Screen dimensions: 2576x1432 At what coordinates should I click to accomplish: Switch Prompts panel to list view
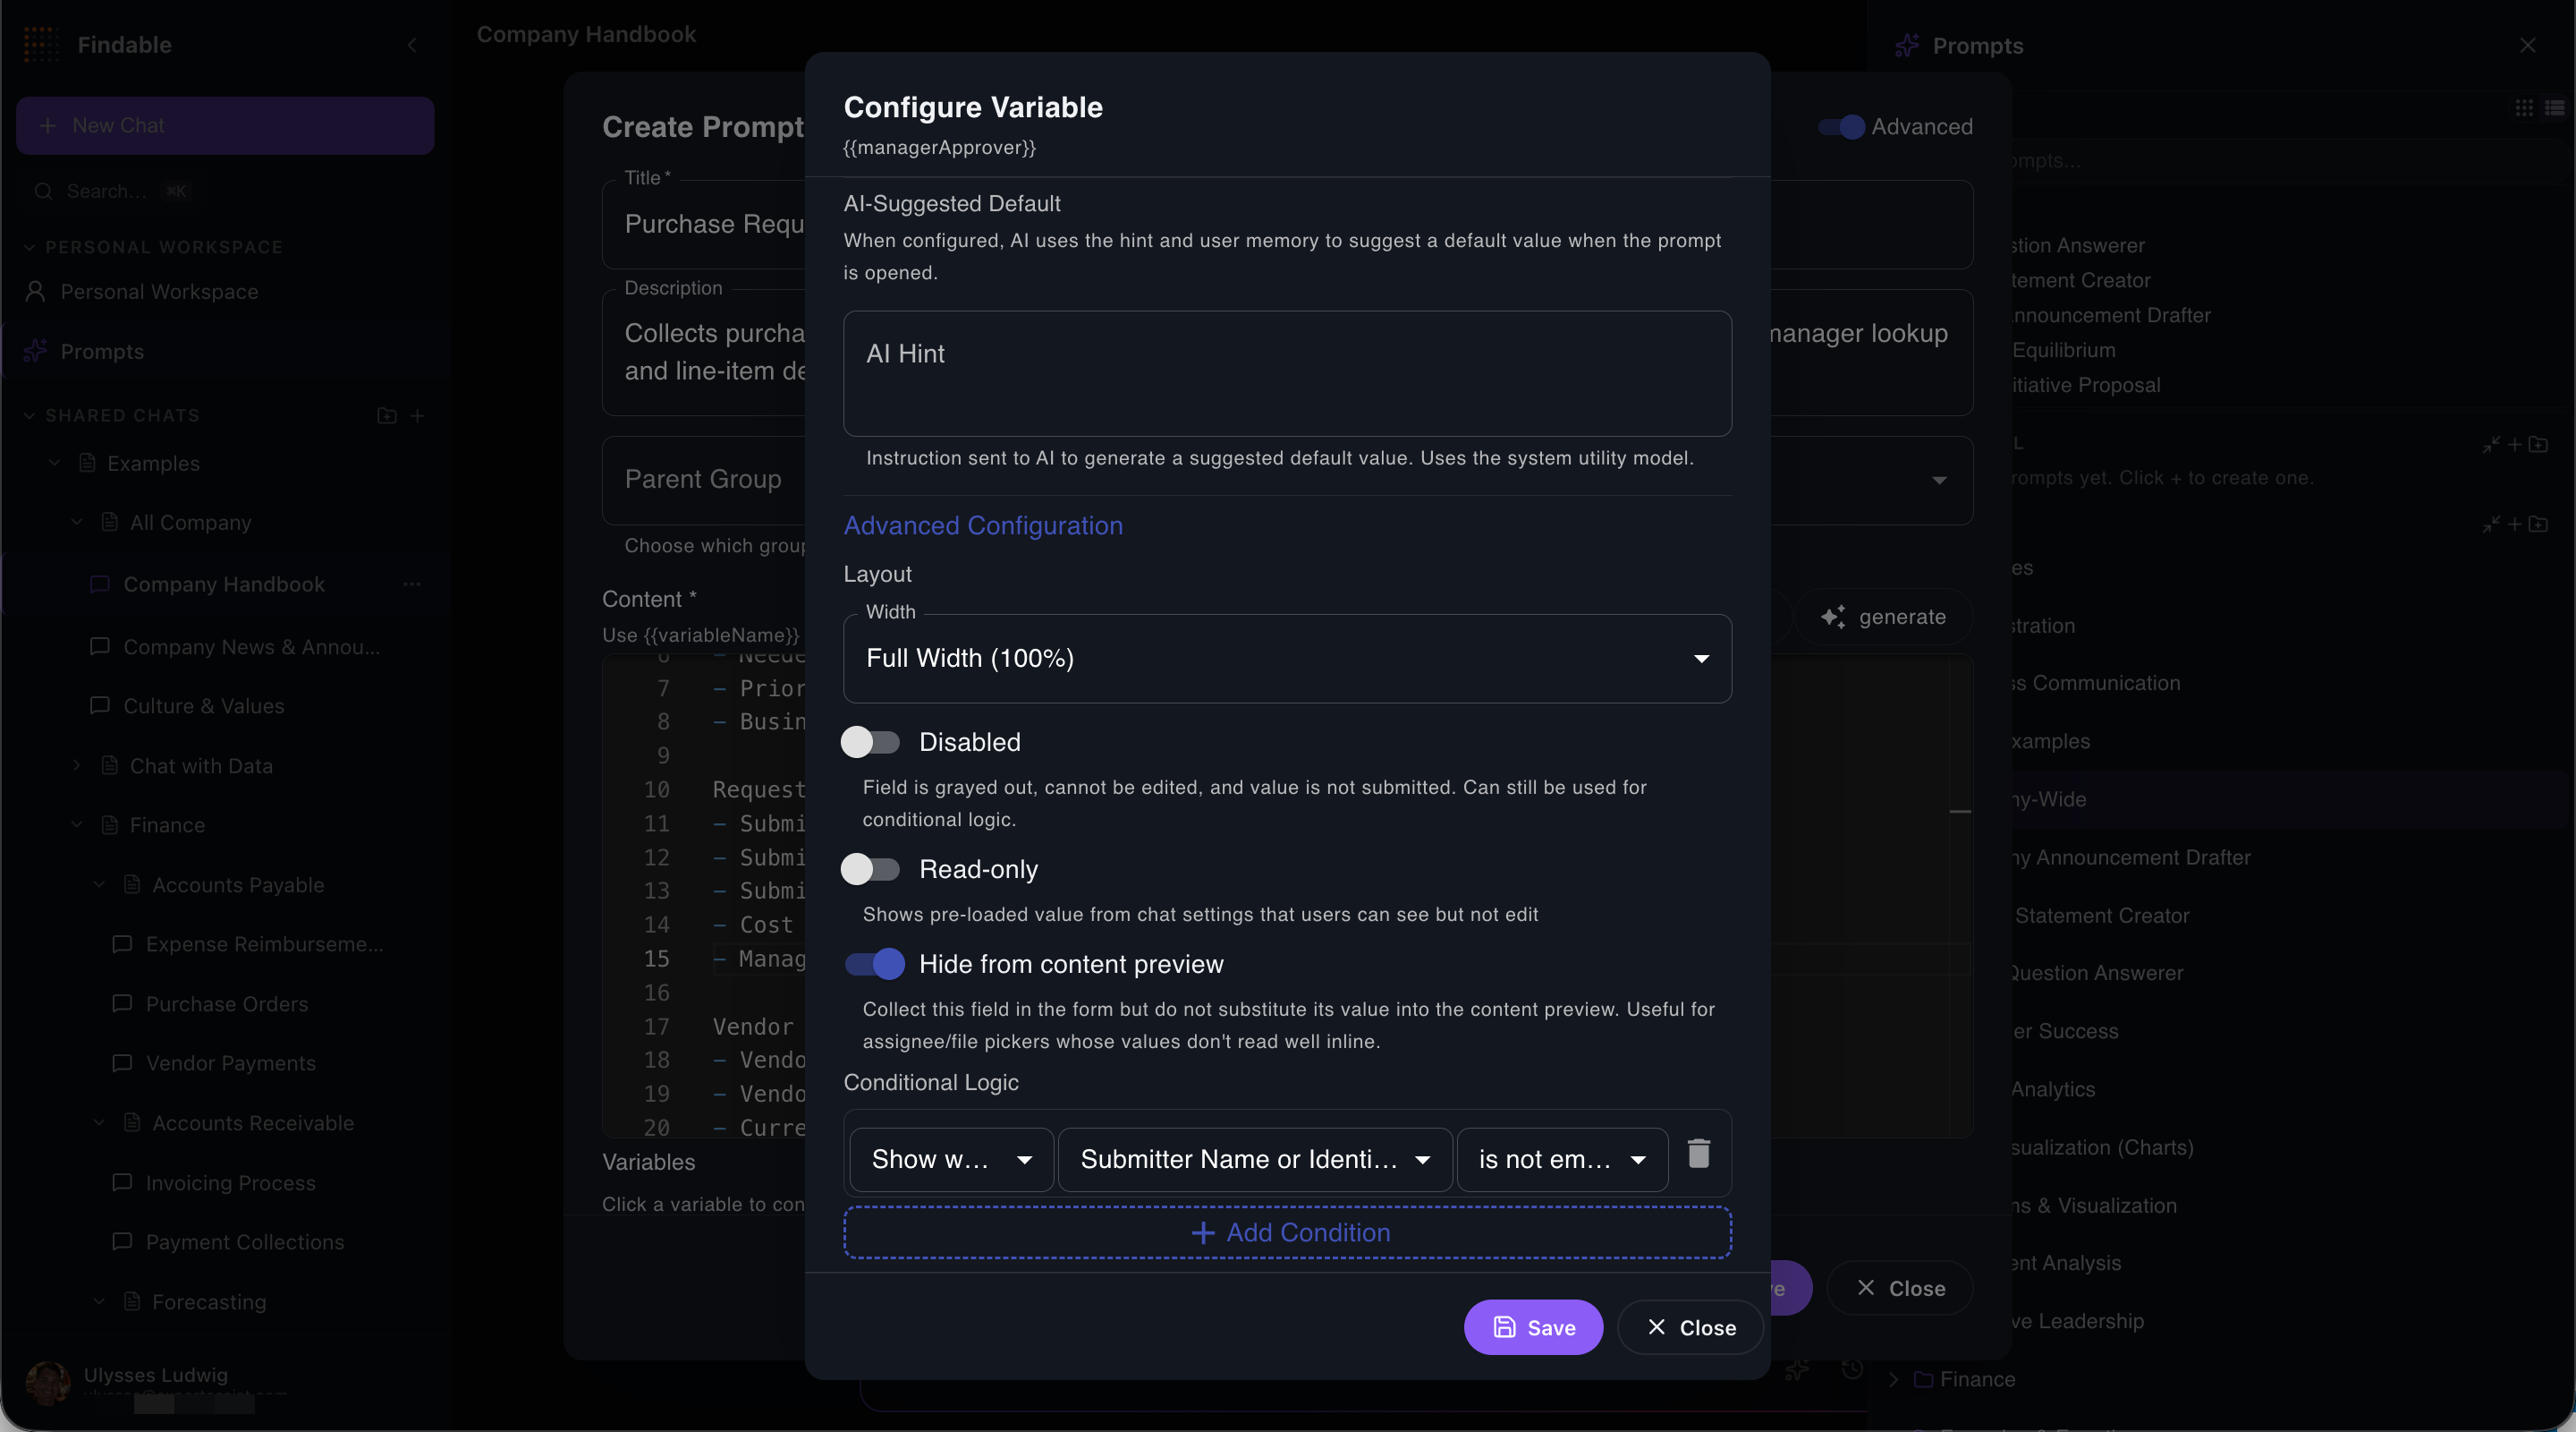pos(2554,107)
